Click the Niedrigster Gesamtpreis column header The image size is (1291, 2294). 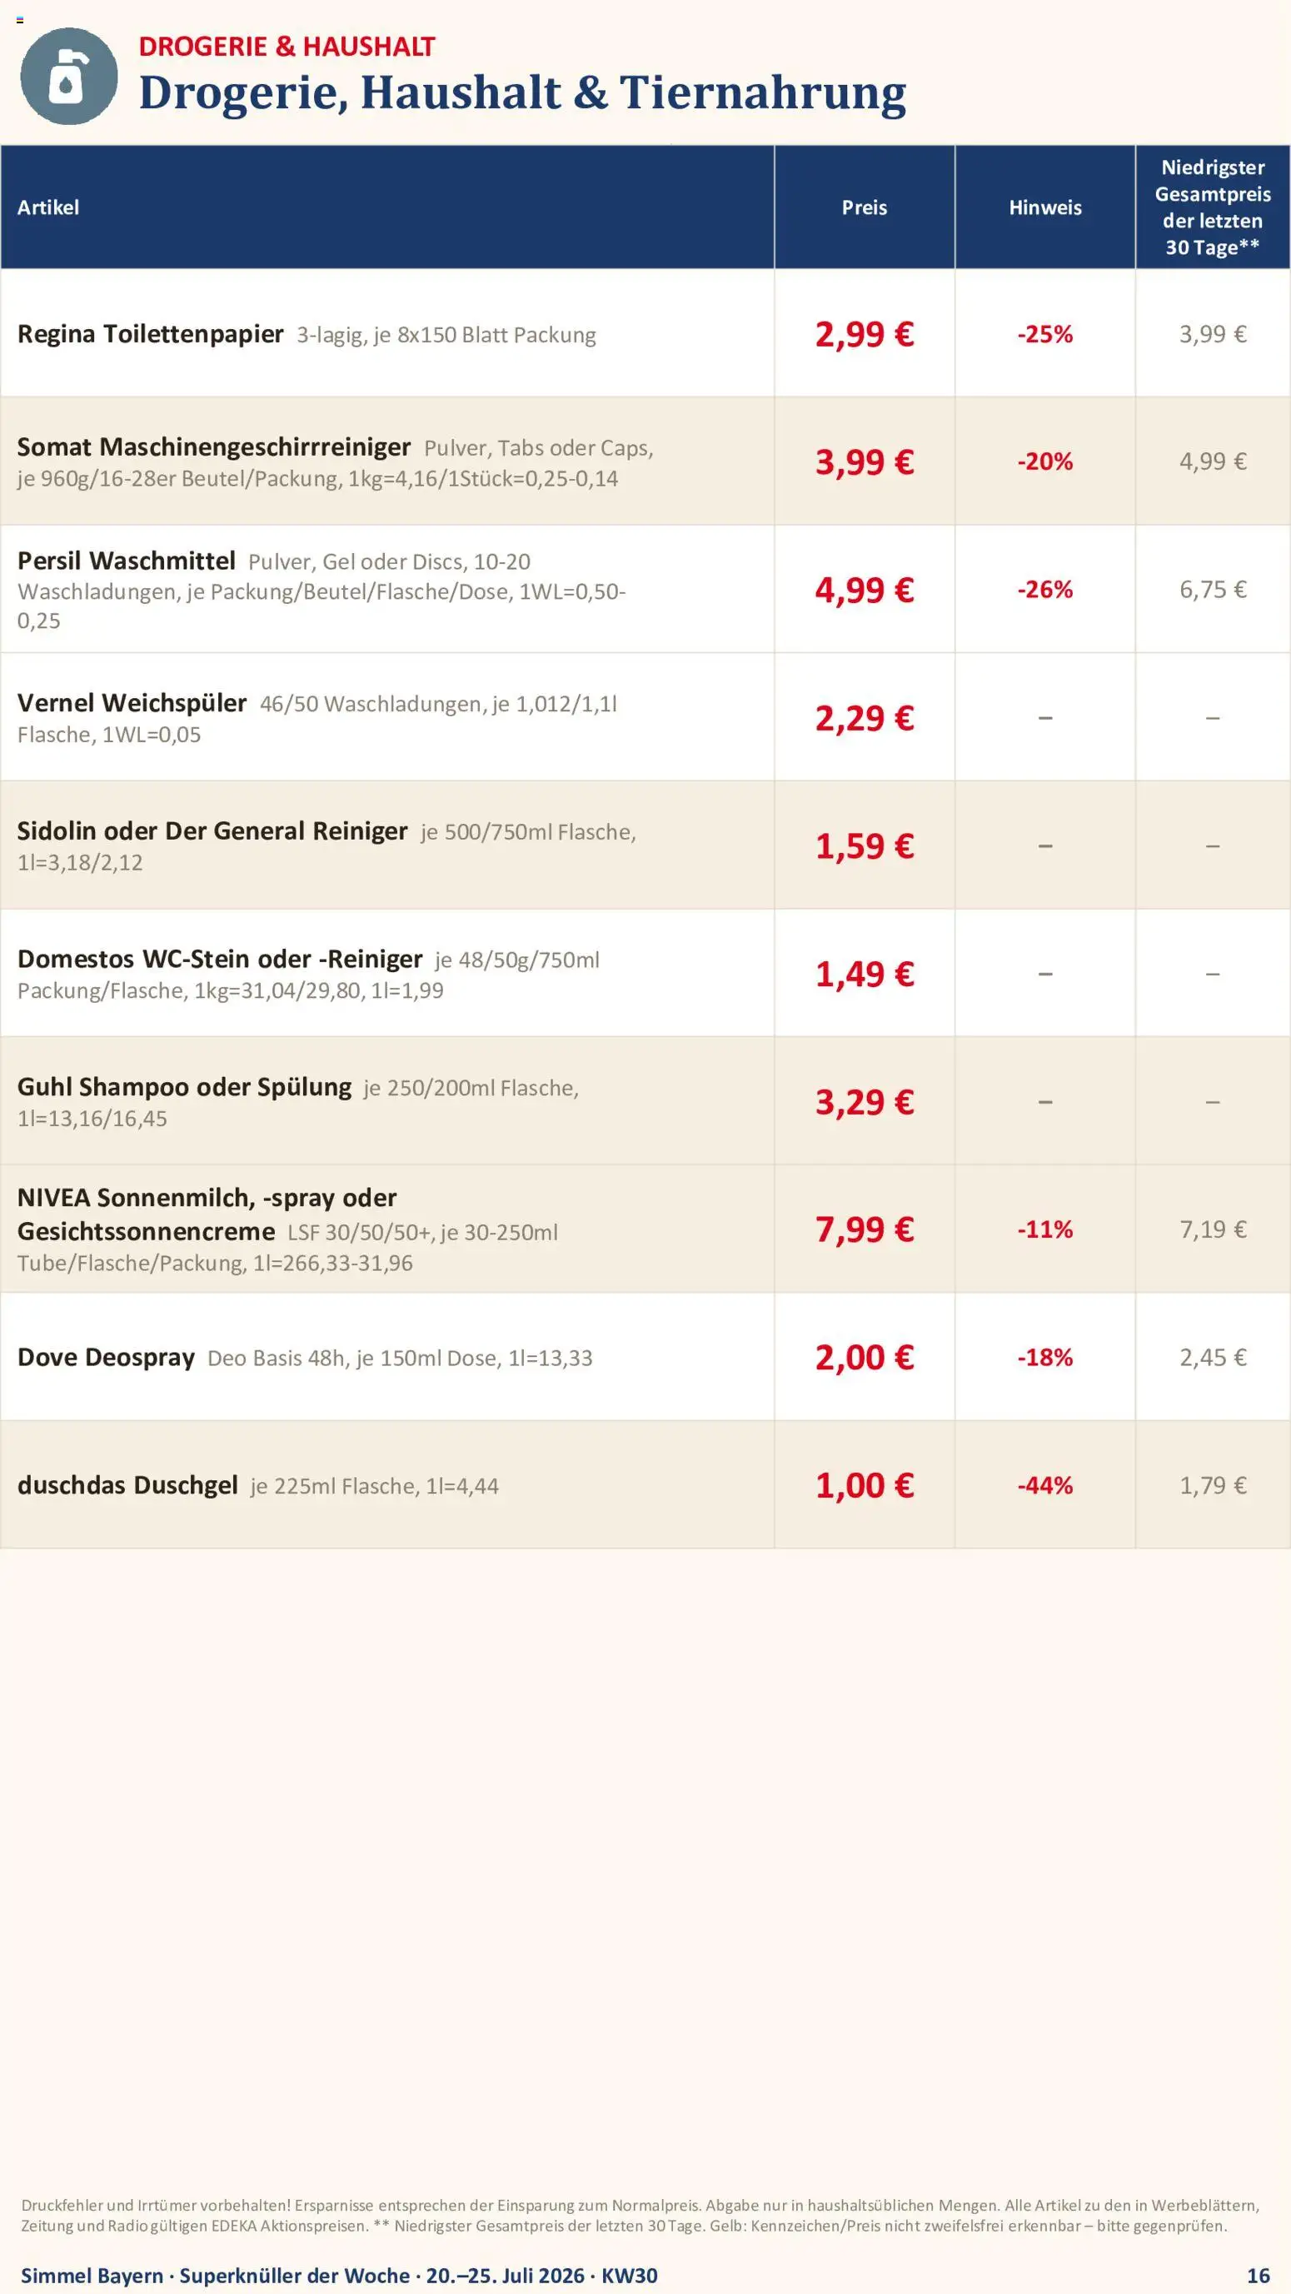[1213, 207]
